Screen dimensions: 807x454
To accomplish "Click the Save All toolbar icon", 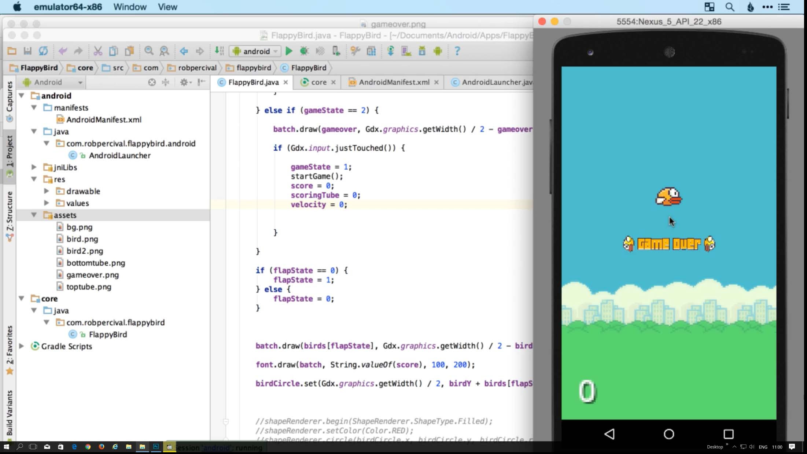I will click(27, 51).
